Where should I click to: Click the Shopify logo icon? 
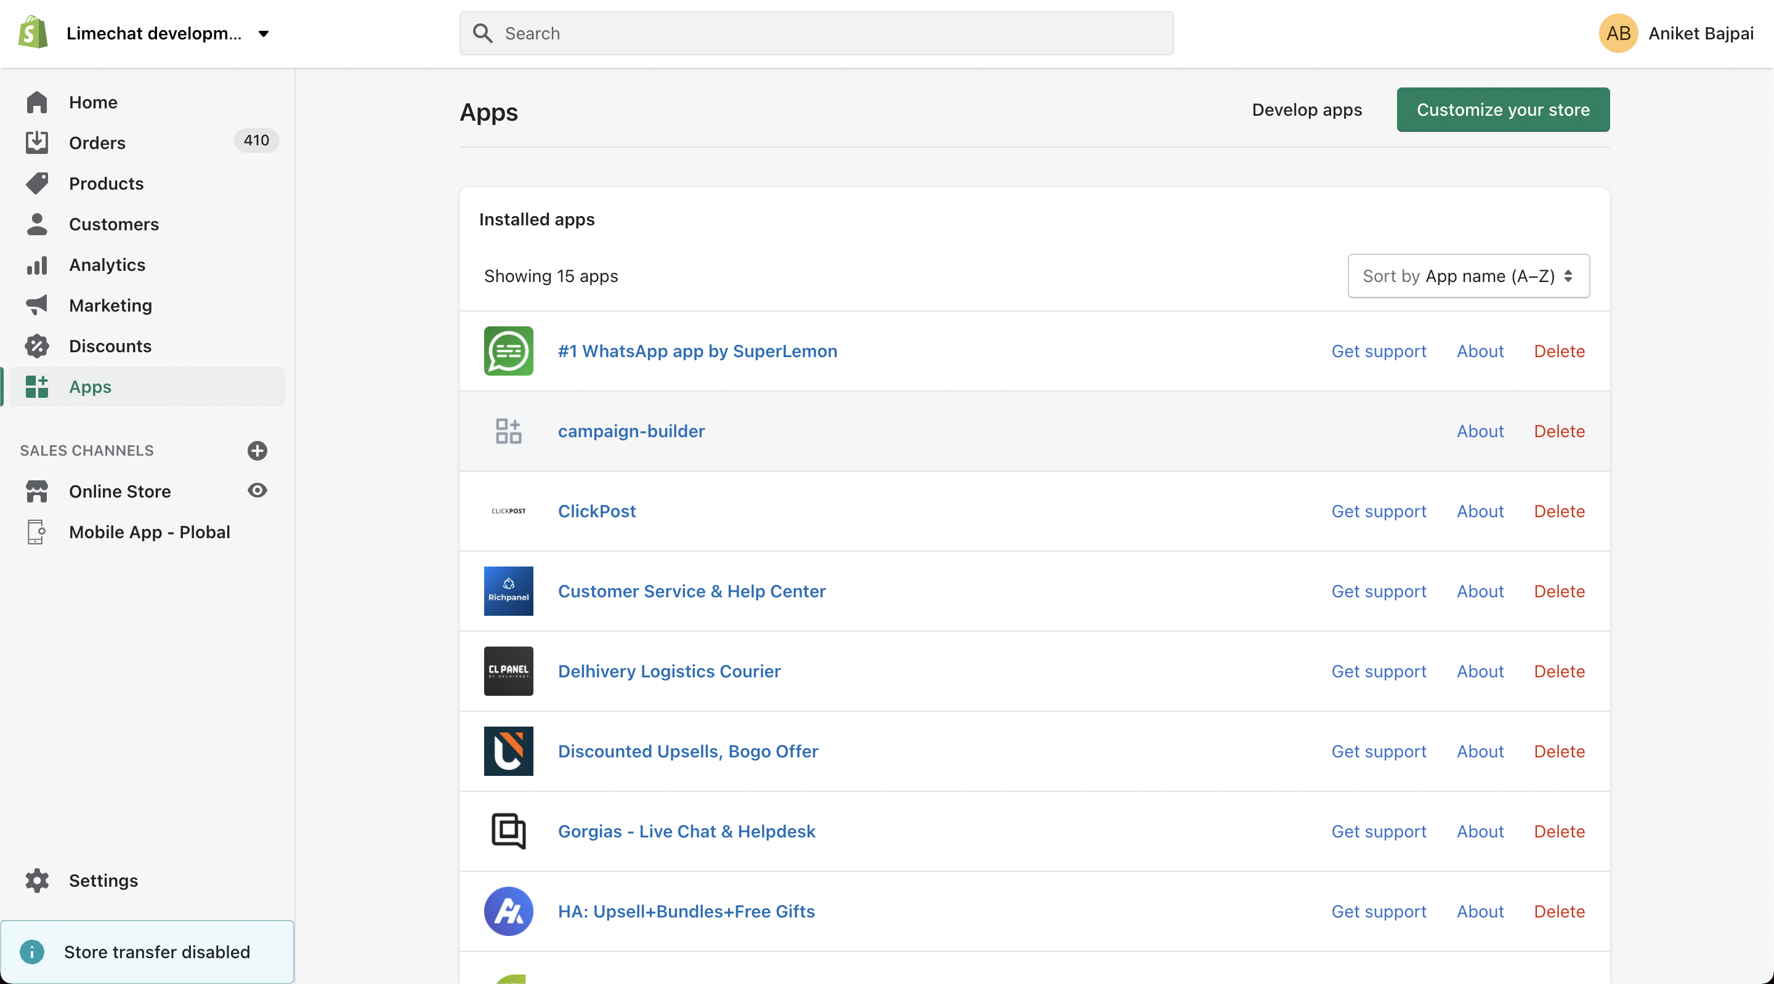[x=34, y=33]
